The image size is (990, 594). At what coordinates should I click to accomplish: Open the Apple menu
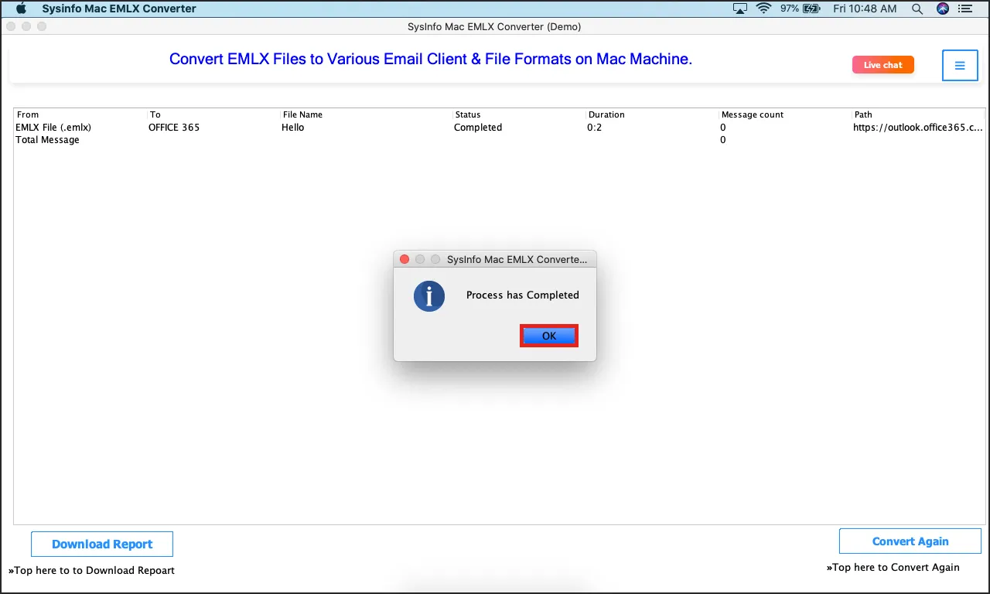tap(22, 9)
